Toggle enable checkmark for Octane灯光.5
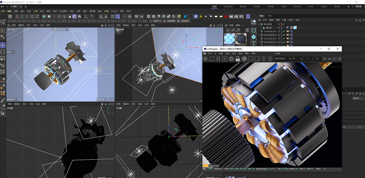The width and height of the screenshot is (365, 178). pos(284,35)
